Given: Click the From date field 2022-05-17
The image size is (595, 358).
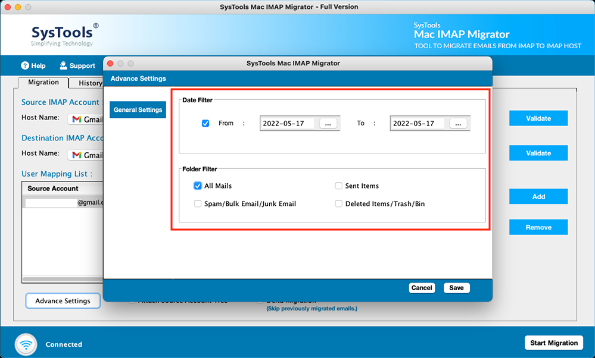Looking at the screenshot, I should point(287,124).
